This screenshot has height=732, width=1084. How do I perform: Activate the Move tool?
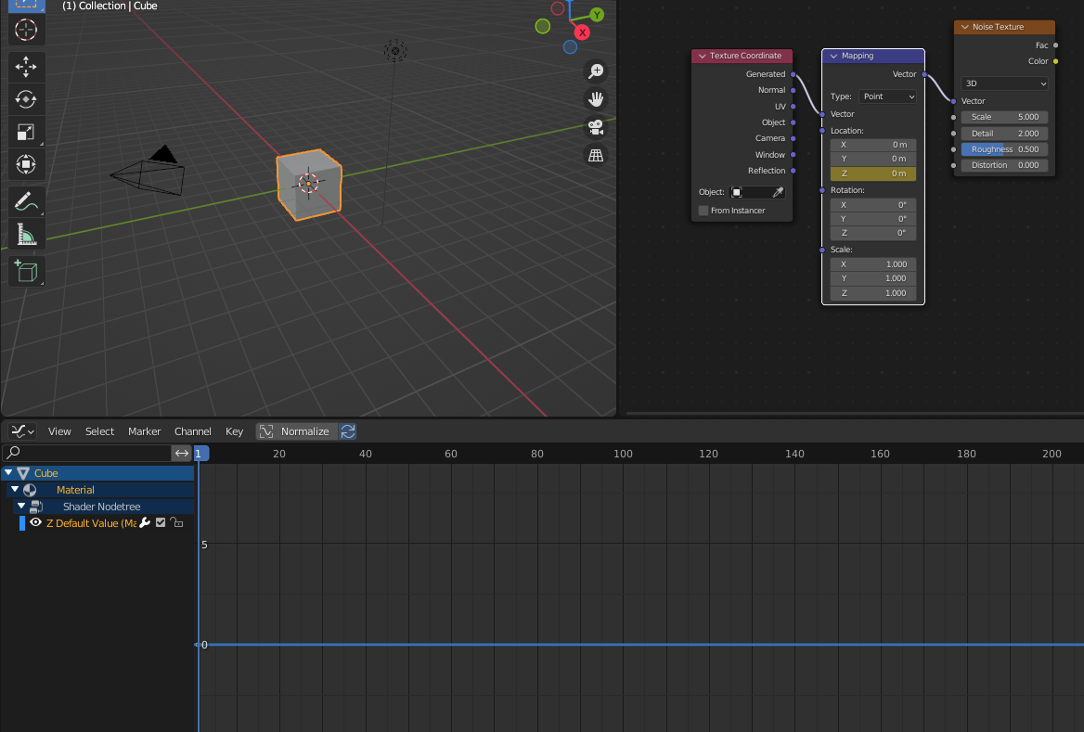pyautogui.click(x=26, y=67)
